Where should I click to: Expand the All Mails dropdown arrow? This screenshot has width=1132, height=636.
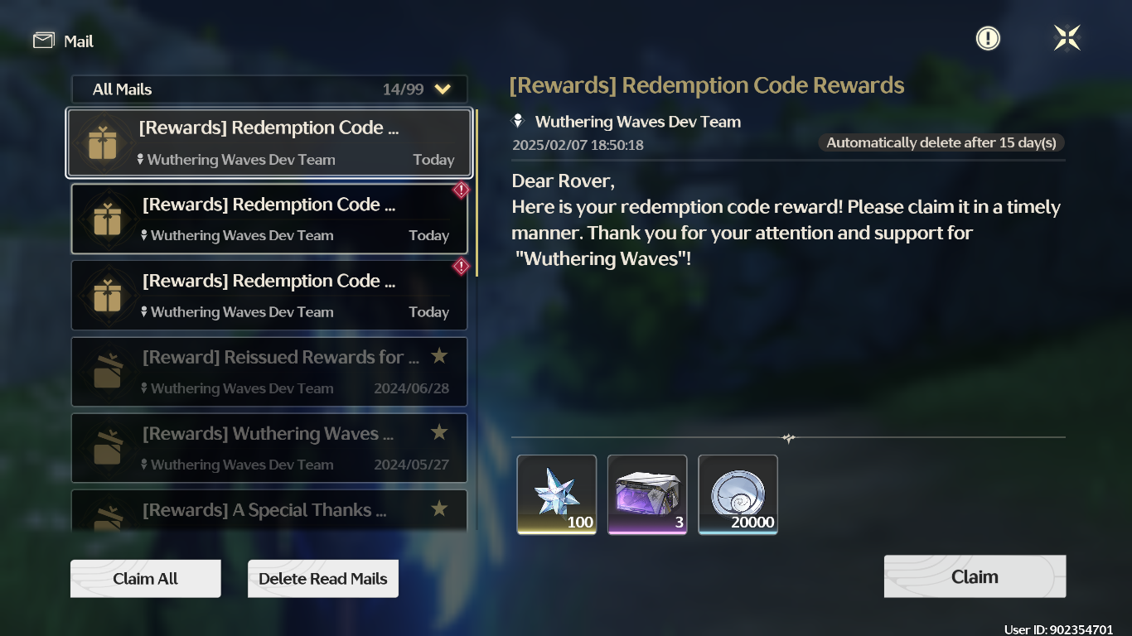(443, 89)
